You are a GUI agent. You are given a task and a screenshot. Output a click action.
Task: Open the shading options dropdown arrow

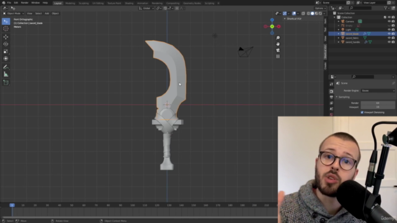coord(324,14)
